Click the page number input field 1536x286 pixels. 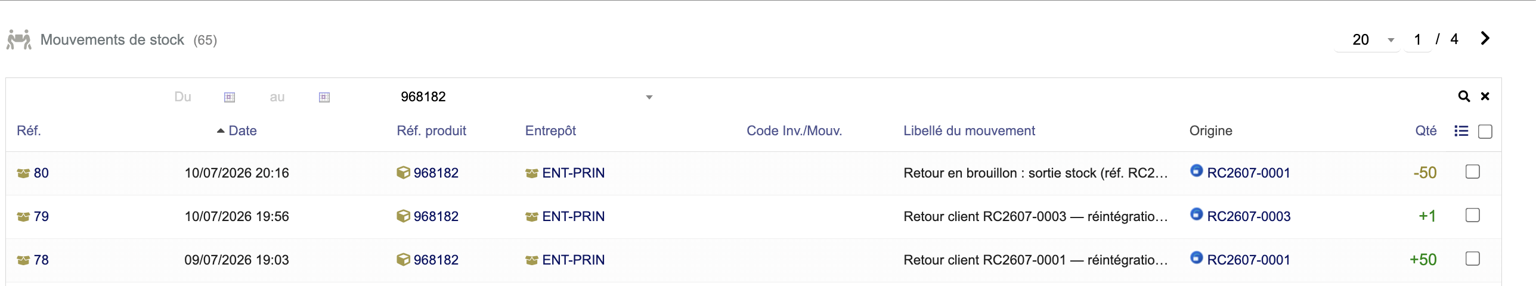pos(1418,40)
